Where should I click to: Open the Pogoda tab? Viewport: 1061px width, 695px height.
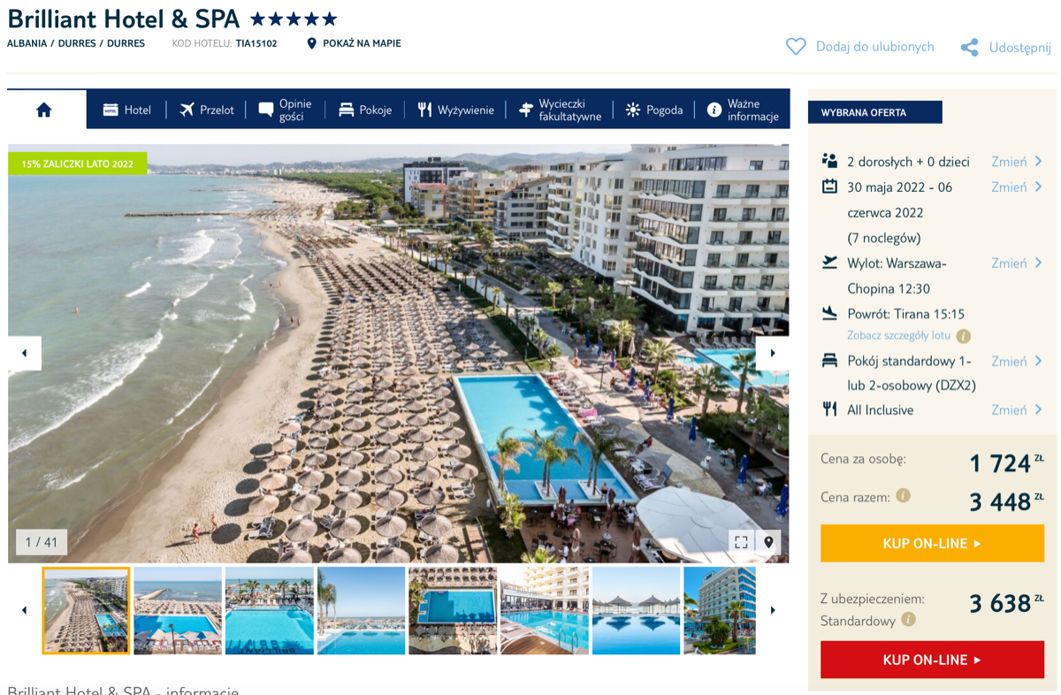tap(654, 110)
